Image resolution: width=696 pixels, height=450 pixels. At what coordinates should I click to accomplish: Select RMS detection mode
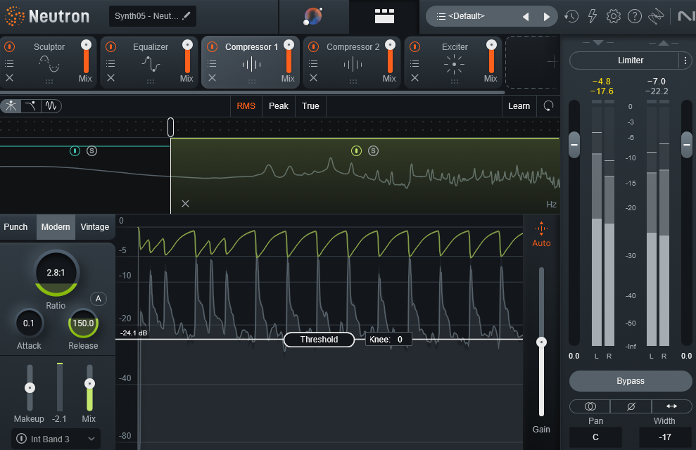coord(246,106)
